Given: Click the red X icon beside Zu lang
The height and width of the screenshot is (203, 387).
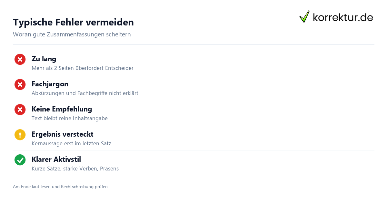Looking at the screenshot, I should pos(20,59).
